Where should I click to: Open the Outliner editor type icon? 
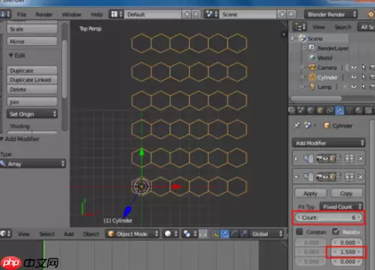299,27
